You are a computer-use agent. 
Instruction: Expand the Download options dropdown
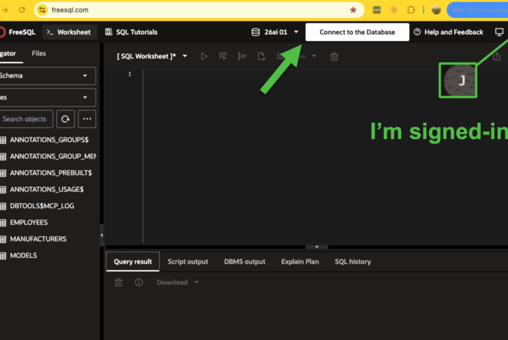tap(197, 283)
